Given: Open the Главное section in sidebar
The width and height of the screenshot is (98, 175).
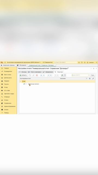Looking at the screenshot, I should pyautogui.click(x=6, y=68).
